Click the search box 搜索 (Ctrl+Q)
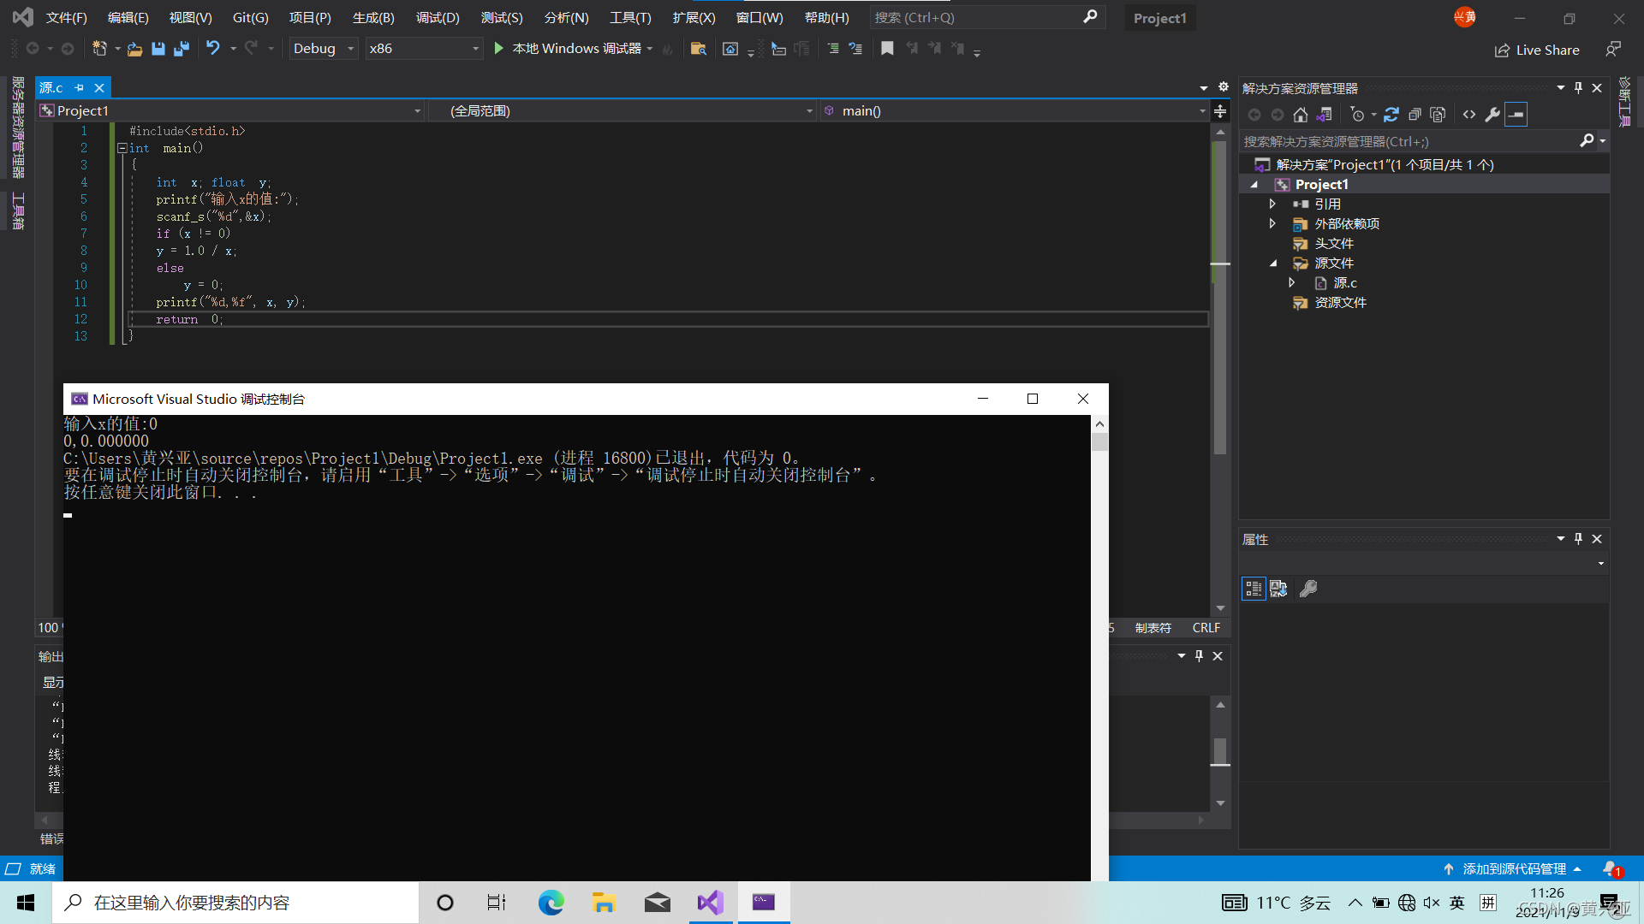1644x924 pixels. pyautogui.click(x=986, y=18)
